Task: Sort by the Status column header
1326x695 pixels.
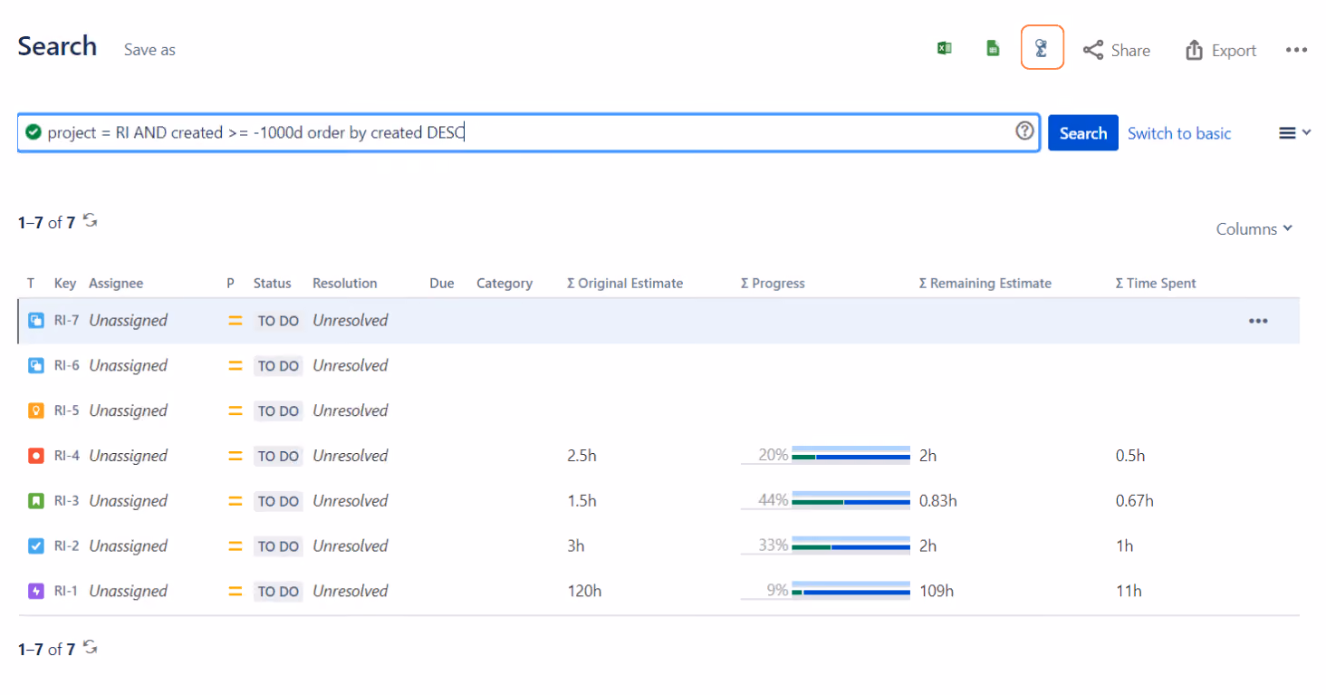Action: [272, 284]
